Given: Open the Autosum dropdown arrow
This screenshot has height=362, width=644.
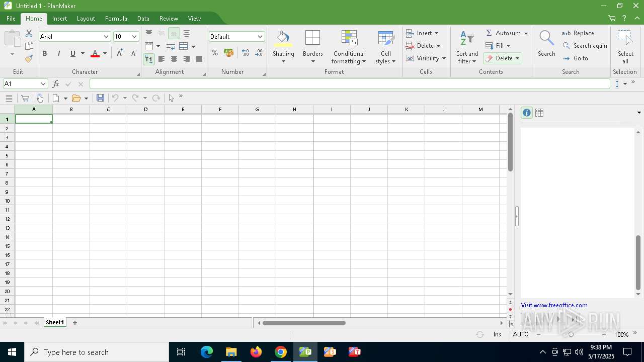Looking at the screenshot, I should (526, 33).
